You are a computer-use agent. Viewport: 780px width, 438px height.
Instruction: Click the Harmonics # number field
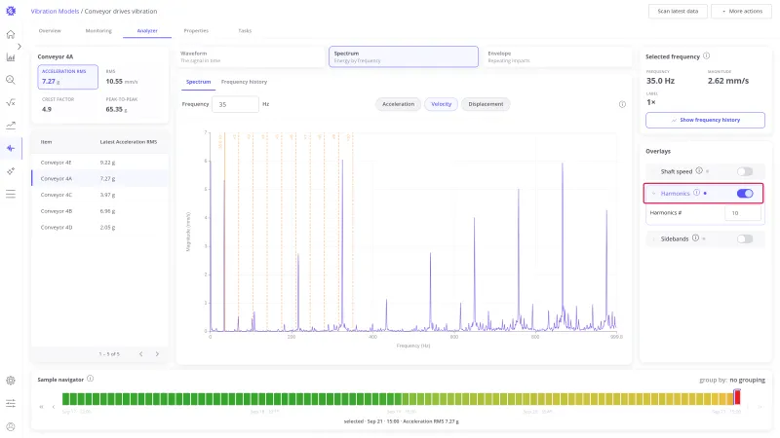pos(743,213)
